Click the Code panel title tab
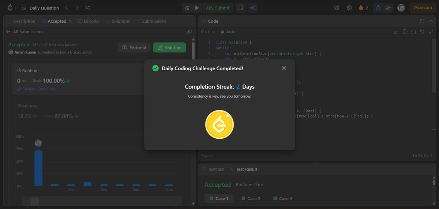This screenshot has width=439, height=209. click(210, 21)
